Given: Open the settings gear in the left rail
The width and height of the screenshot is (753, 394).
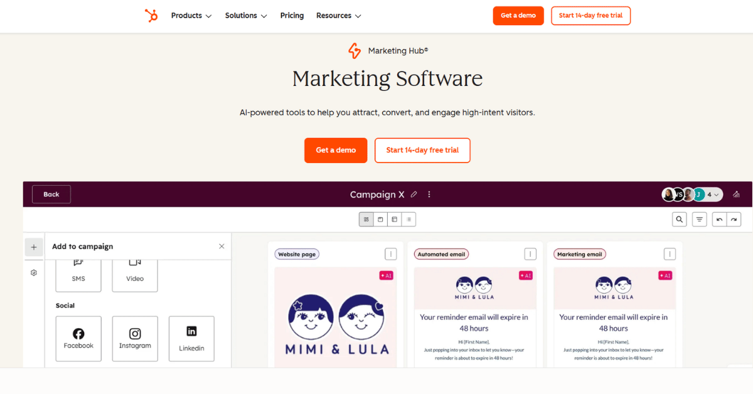Looking at the screenshot, I should [34, 273].
